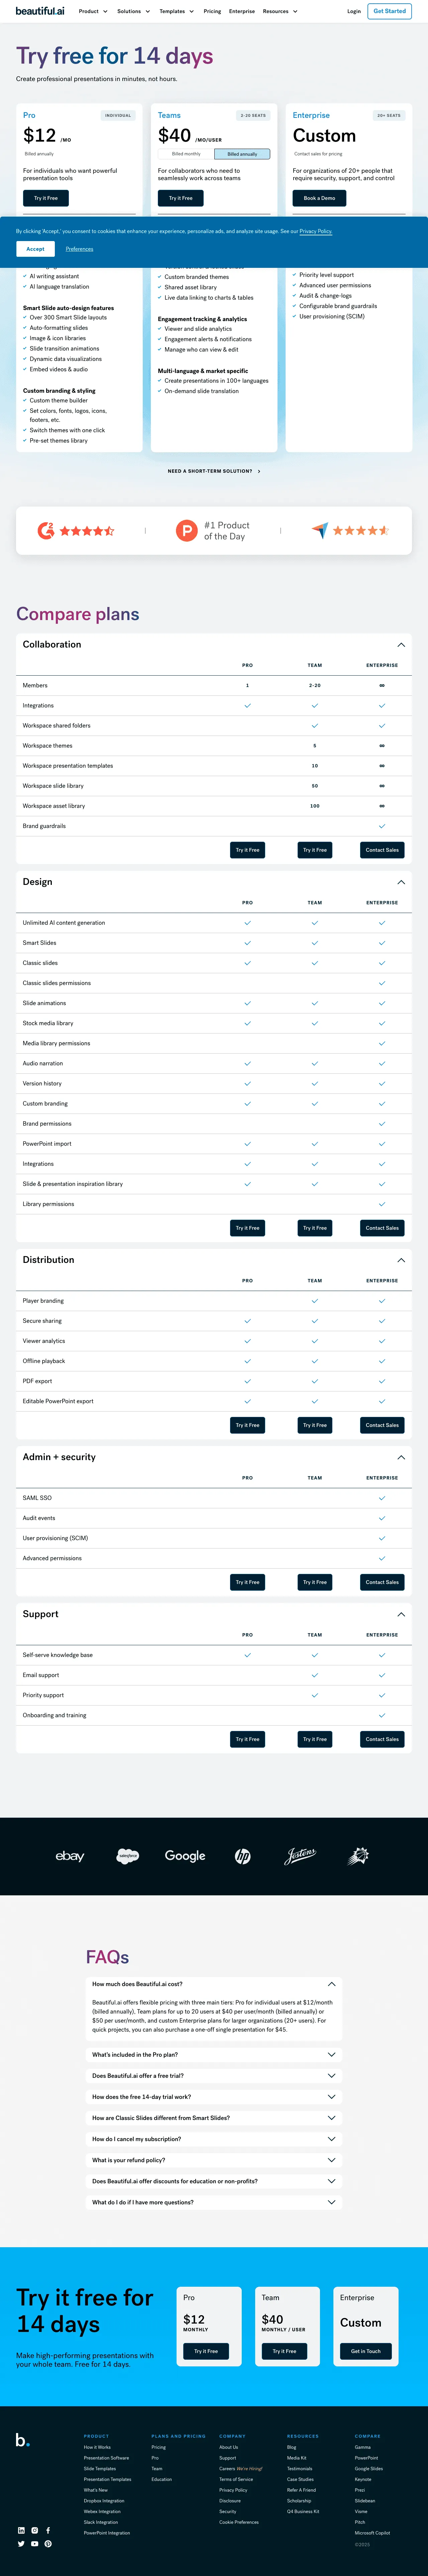Click Enterprise in top navigation
This screenshot has height=2576, width=428.
point(241,11)
